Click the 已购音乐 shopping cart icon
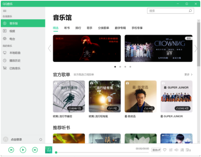 point(5,68)
